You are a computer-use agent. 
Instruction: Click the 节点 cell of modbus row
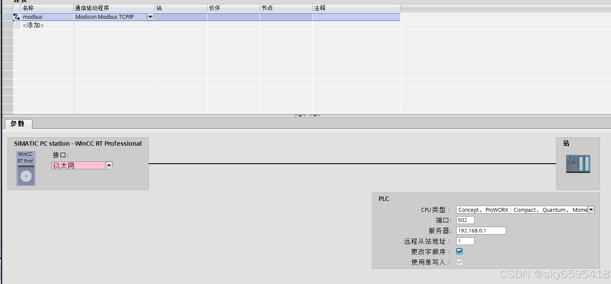pos(286,17)
